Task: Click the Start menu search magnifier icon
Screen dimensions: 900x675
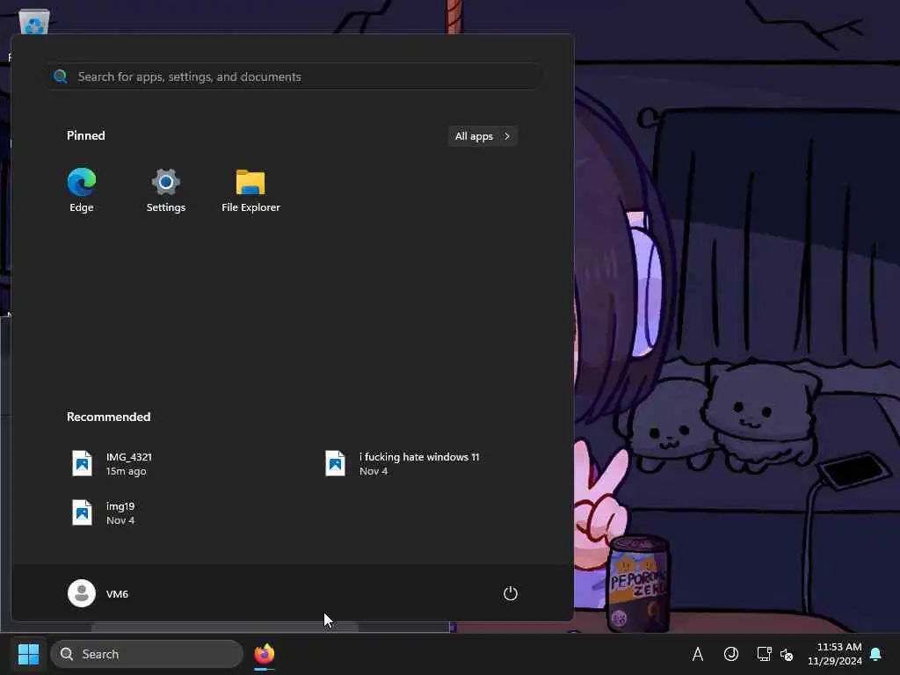Action: click(x=61, y=76)
